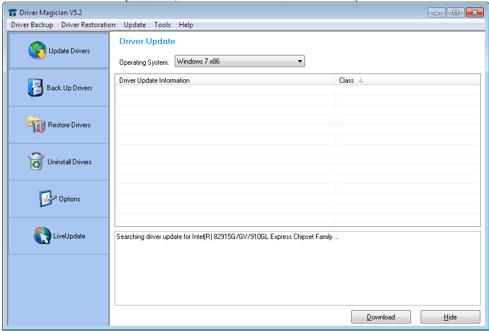The width and height of the screenshot is (489, 331).
Task: Open the Driver Restoration menu
Action: click(89, 25)
